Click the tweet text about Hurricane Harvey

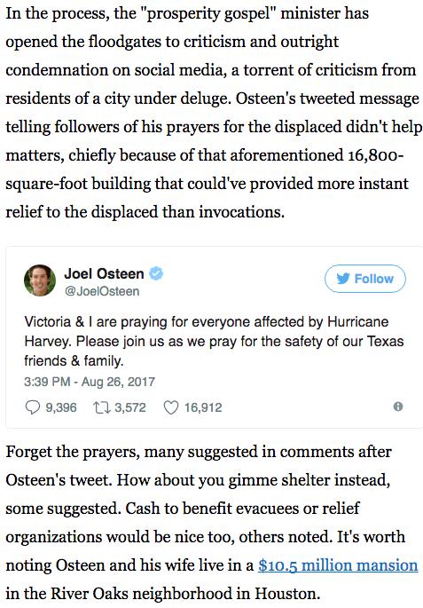point(214,341)
